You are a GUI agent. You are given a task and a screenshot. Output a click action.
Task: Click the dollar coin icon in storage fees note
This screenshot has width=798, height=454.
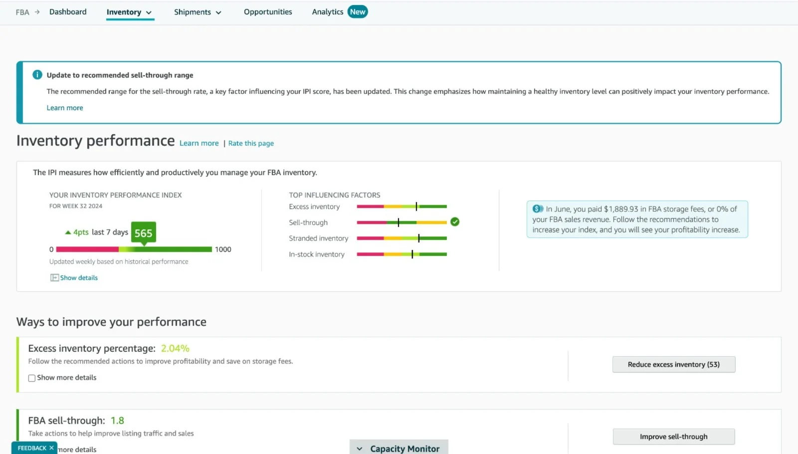(538, 209)
